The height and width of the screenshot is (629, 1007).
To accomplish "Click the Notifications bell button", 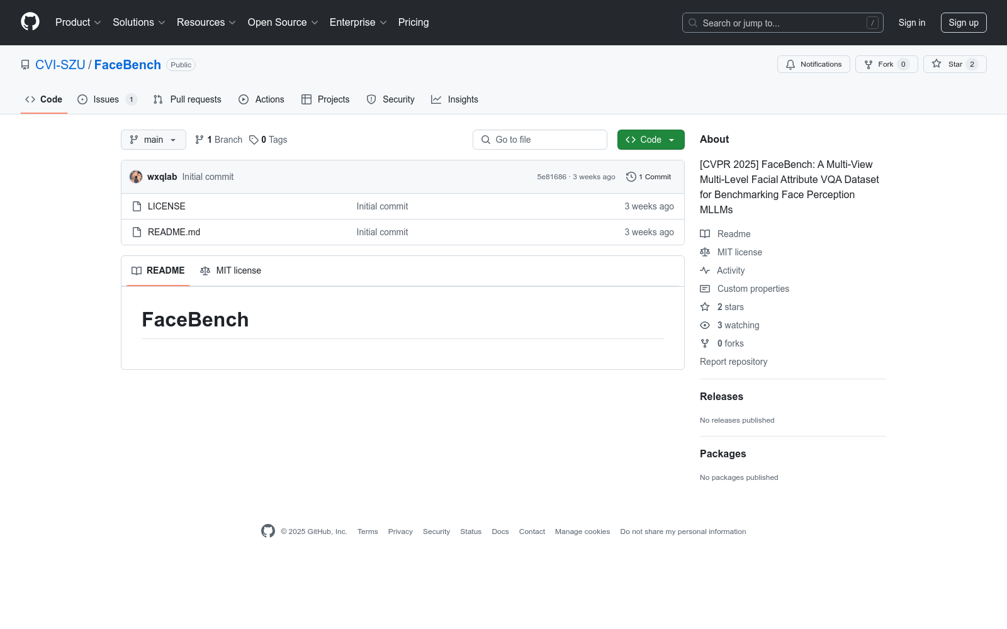I will point(814,64).
